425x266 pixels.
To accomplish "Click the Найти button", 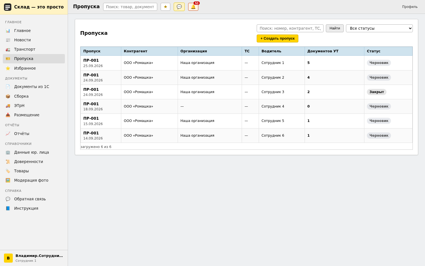I will 335,28.
